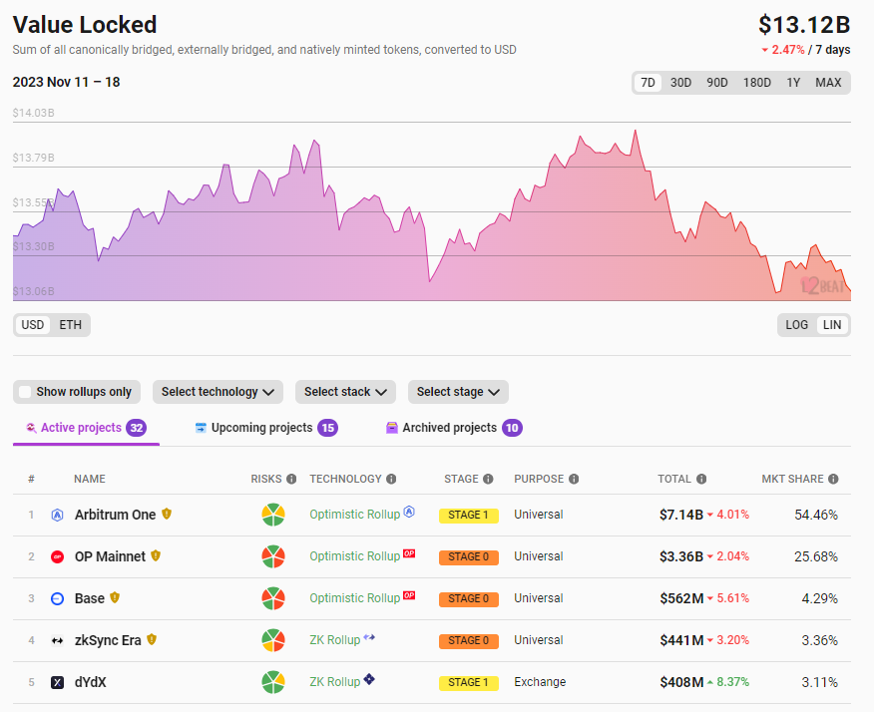874x712 pixels.
Task: Enable the Show rollups only checkbox
Action: tap(26, 392)
